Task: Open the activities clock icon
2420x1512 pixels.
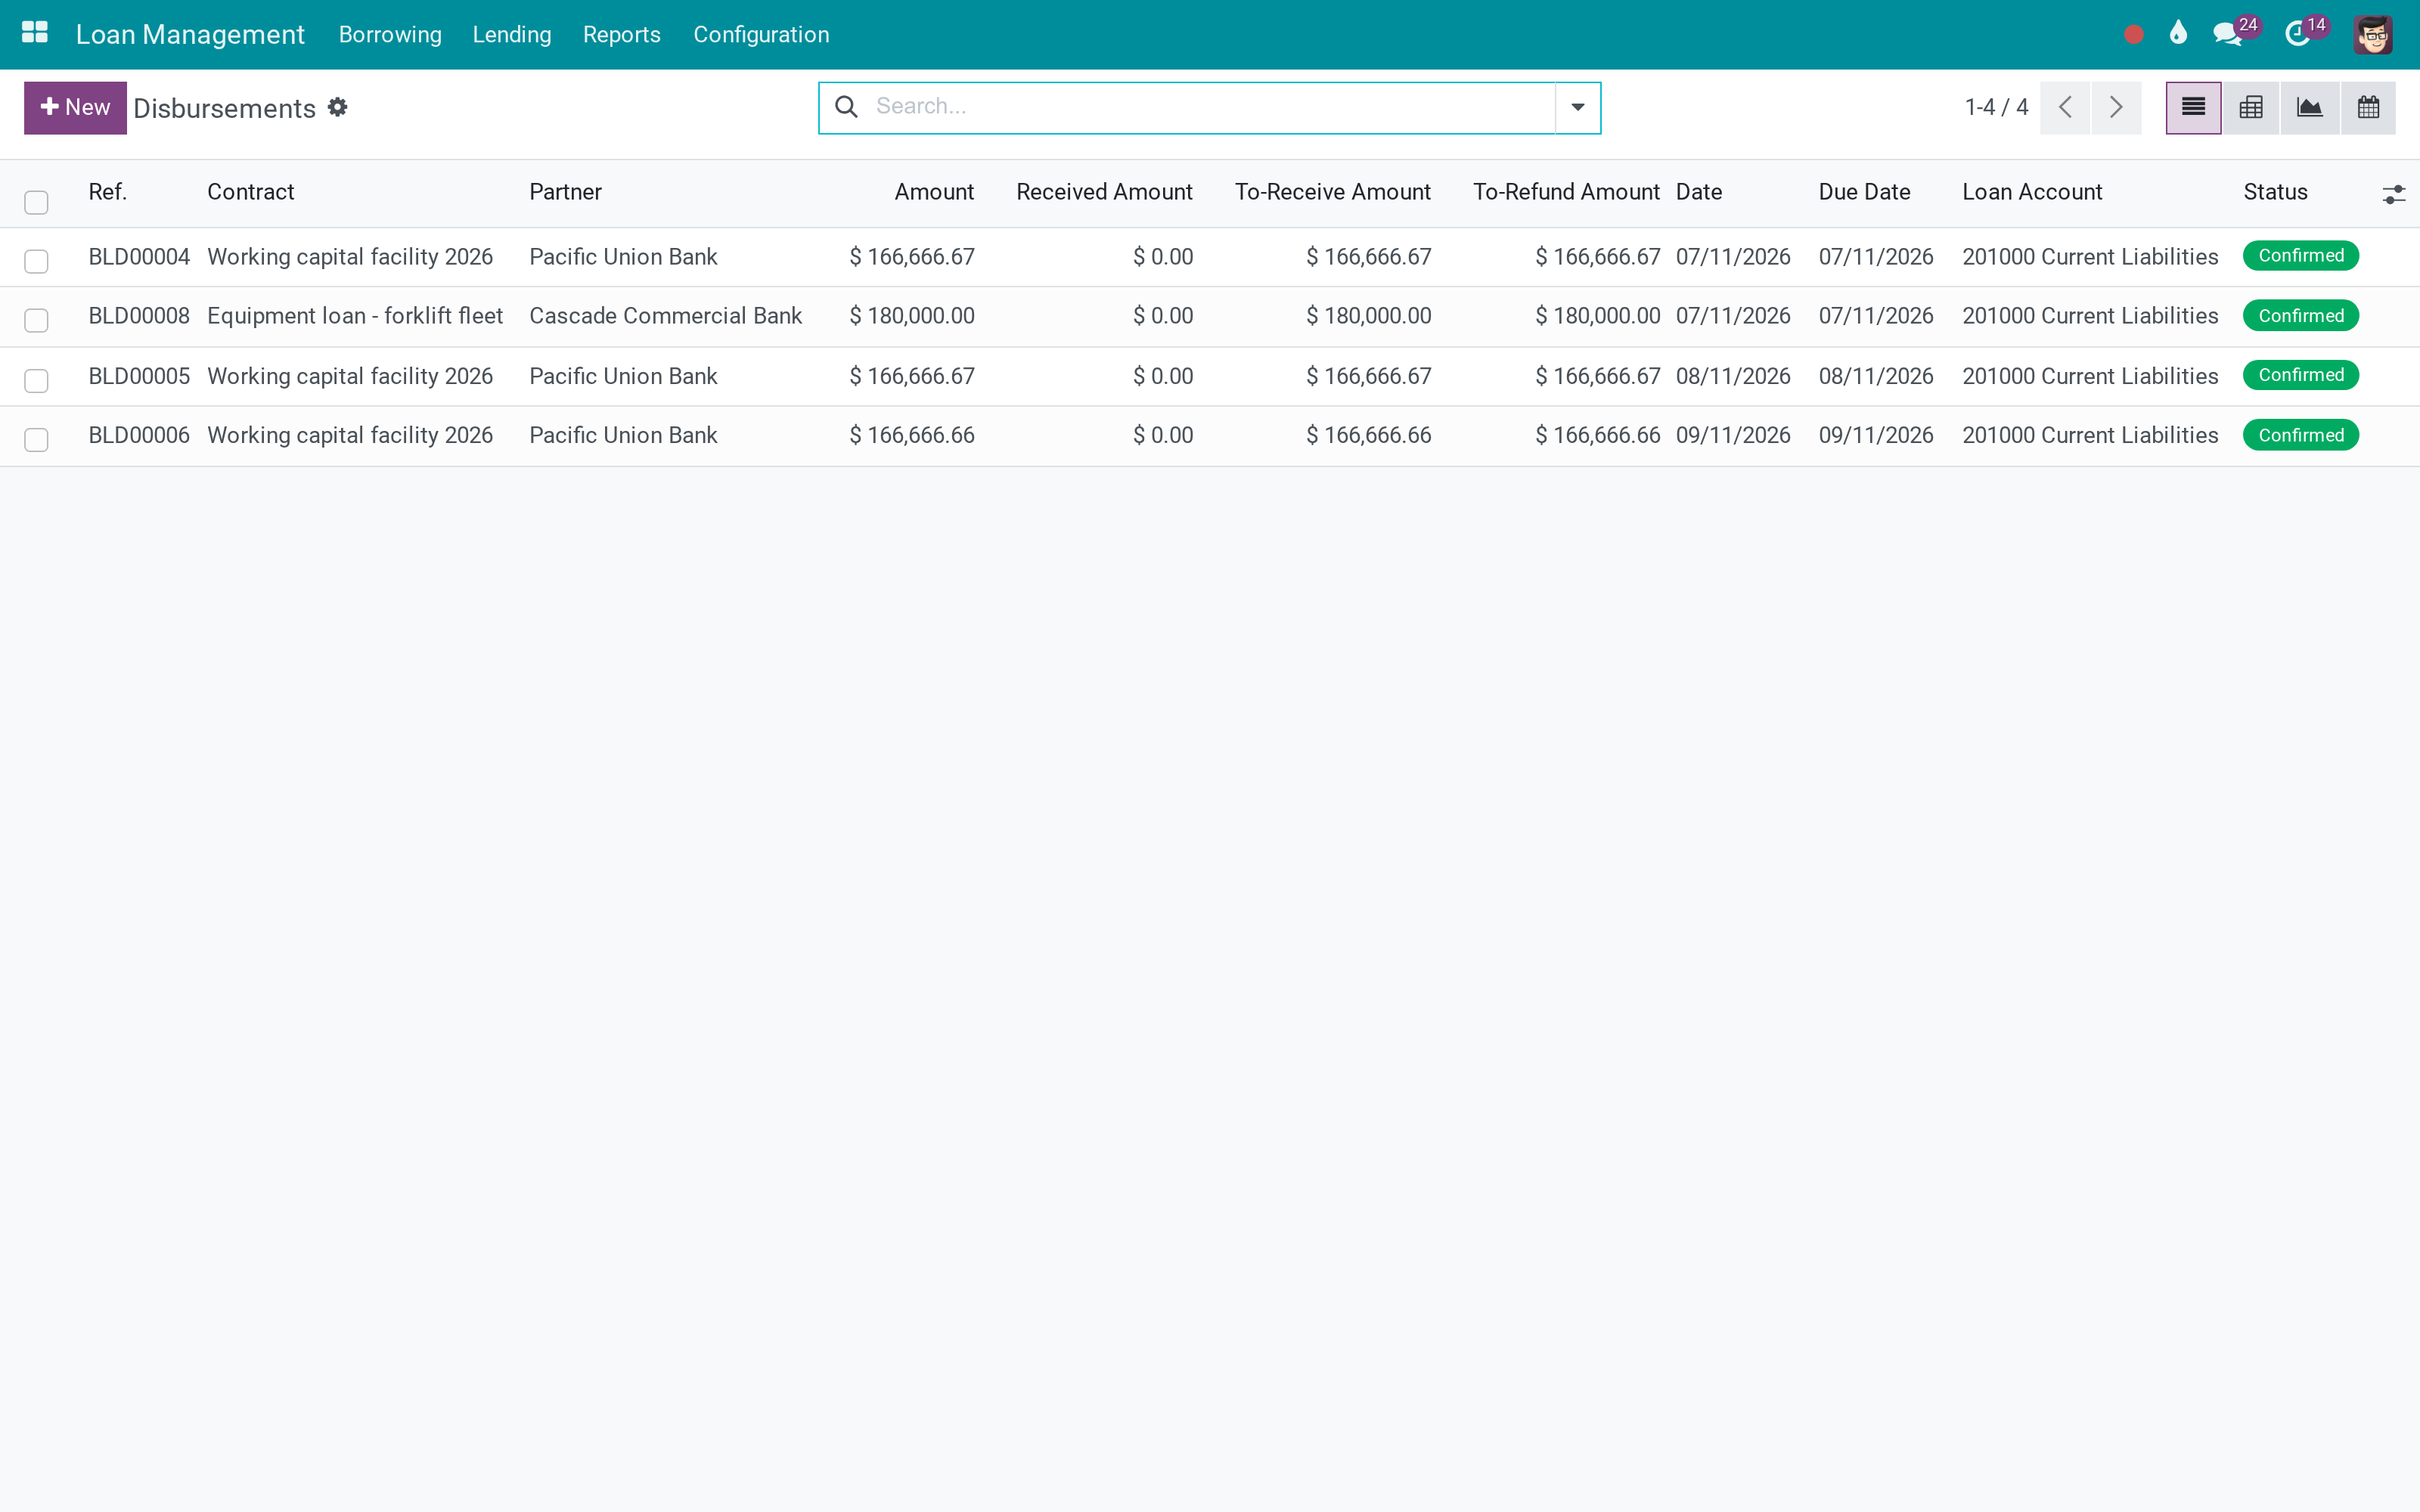Action: pos(2297,35)
